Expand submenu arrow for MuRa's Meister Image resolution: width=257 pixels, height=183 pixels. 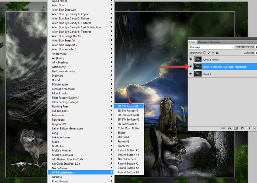112,150
